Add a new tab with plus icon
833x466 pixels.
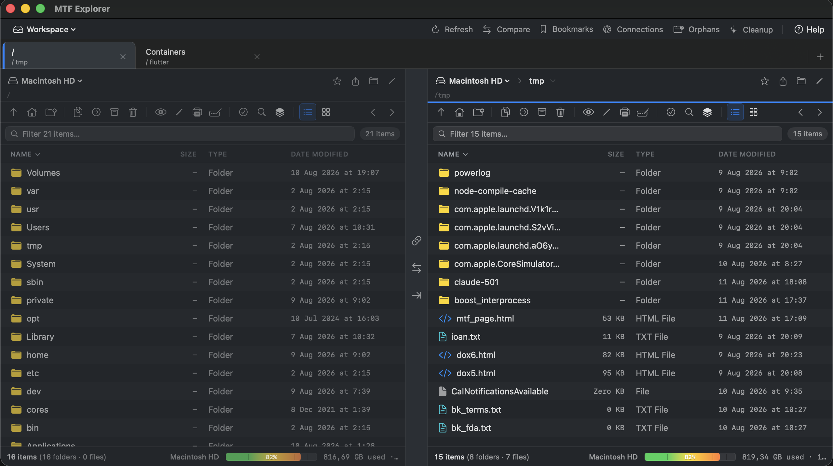click(820, 57)
